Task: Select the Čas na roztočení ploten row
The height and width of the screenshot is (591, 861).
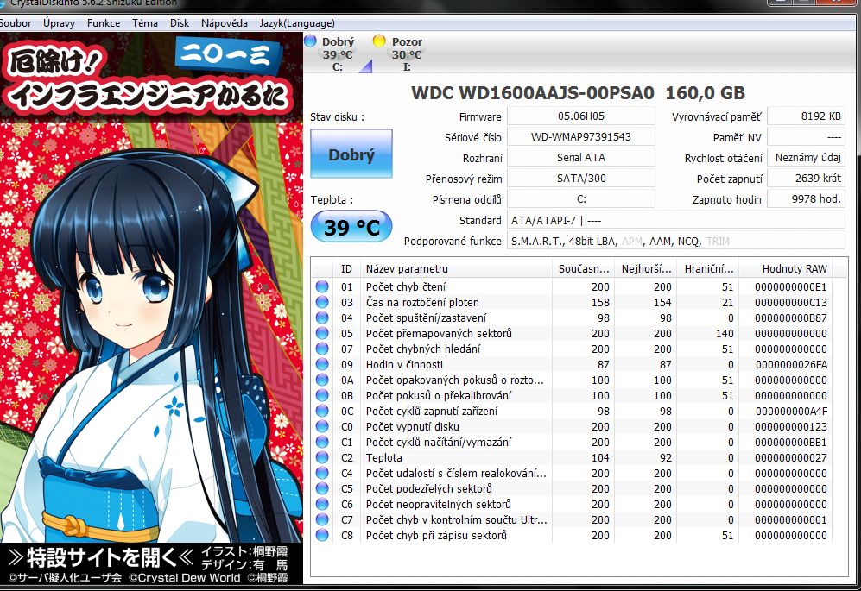Action: point(572,302)
